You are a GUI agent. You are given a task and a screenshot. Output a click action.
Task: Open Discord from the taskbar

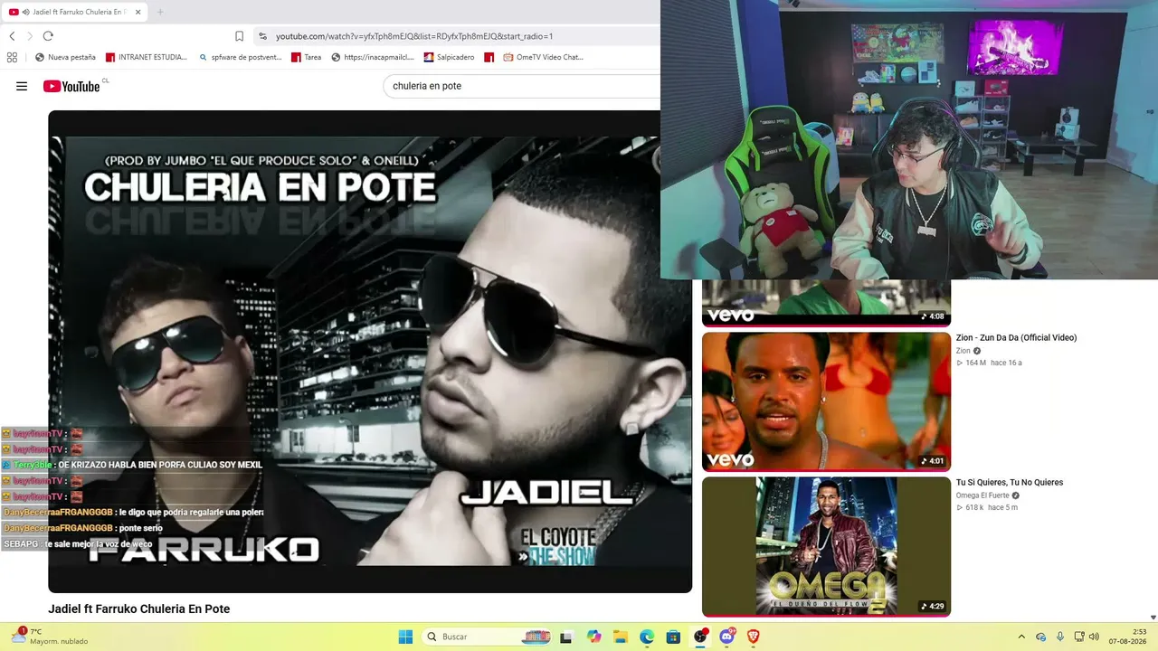coord(726,637)
